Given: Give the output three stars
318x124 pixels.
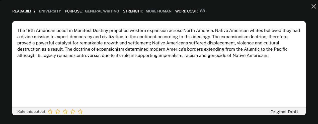Looking at the screenshot, I should pos(65,112).
